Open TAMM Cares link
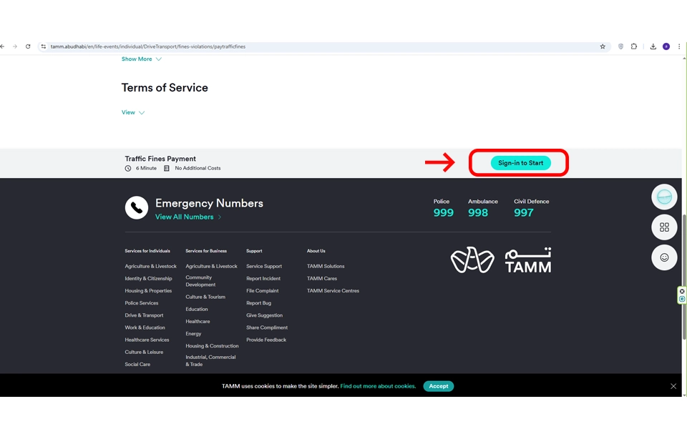This screenshot has height=429, width=687. click(321, 278)
